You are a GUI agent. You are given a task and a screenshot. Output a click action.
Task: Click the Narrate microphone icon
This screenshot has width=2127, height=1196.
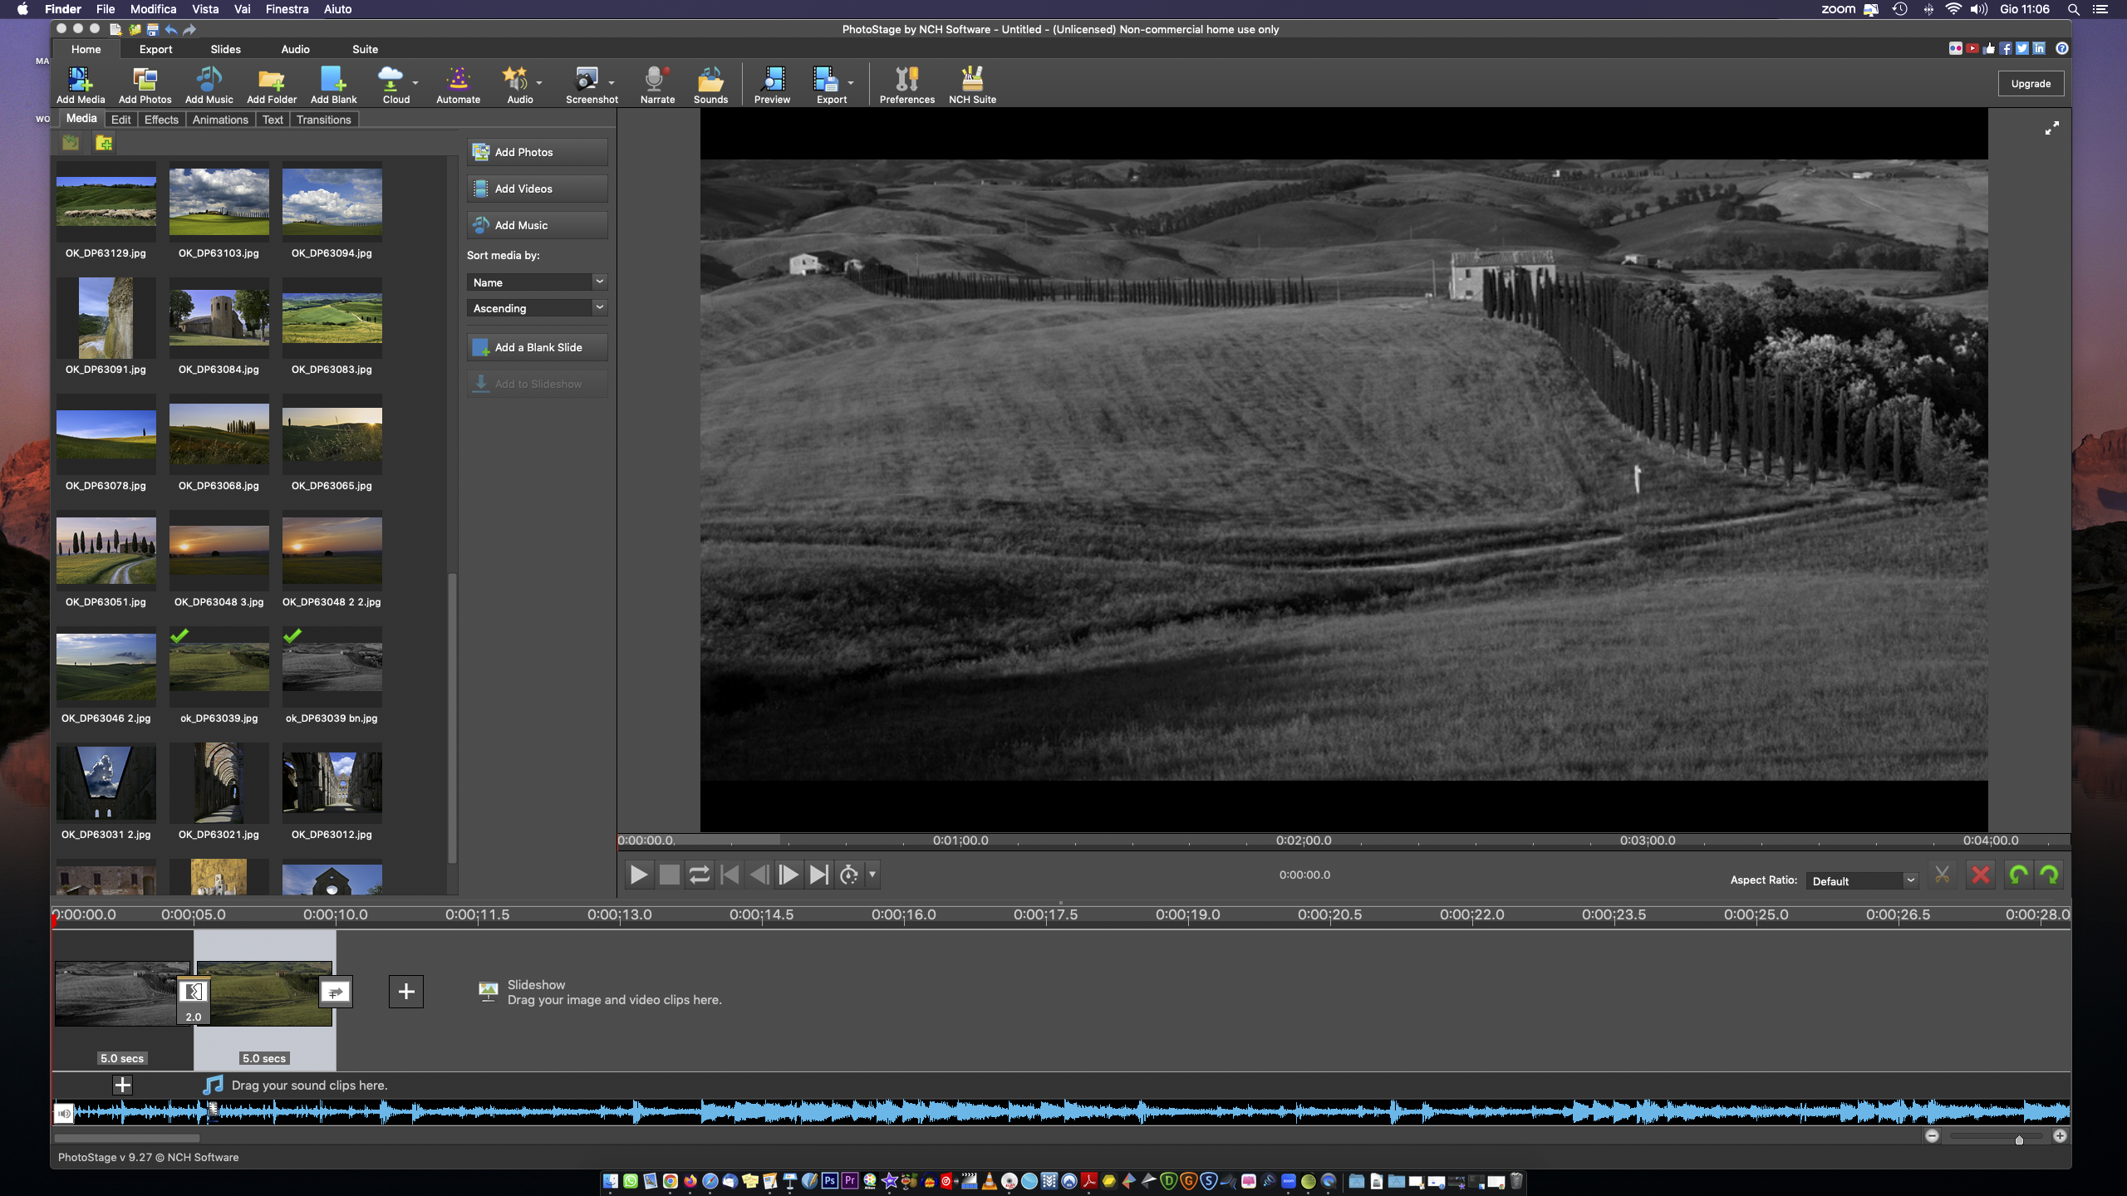[656, 84]
